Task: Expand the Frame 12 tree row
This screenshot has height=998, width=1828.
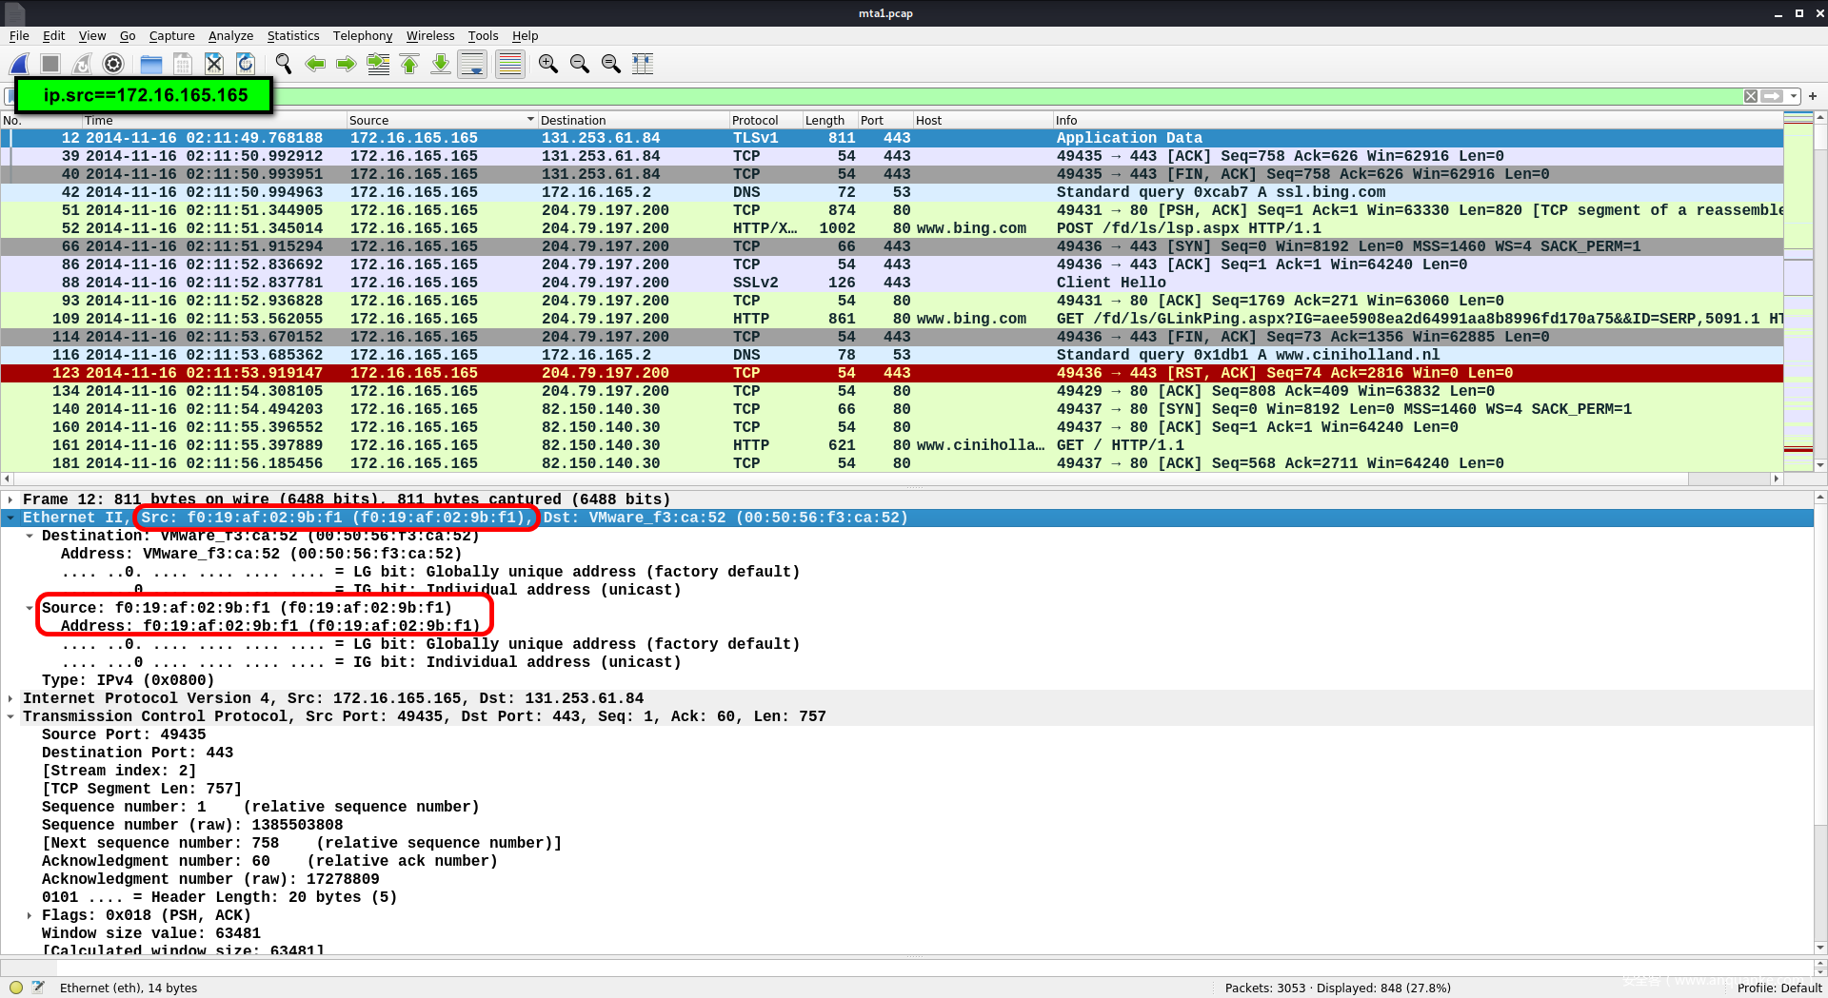Action: click(10, 499)
